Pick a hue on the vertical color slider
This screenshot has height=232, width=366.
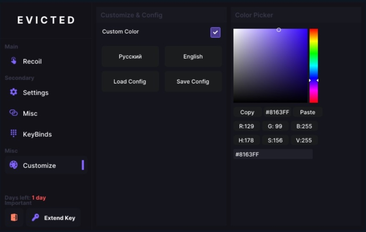(313, 66)
